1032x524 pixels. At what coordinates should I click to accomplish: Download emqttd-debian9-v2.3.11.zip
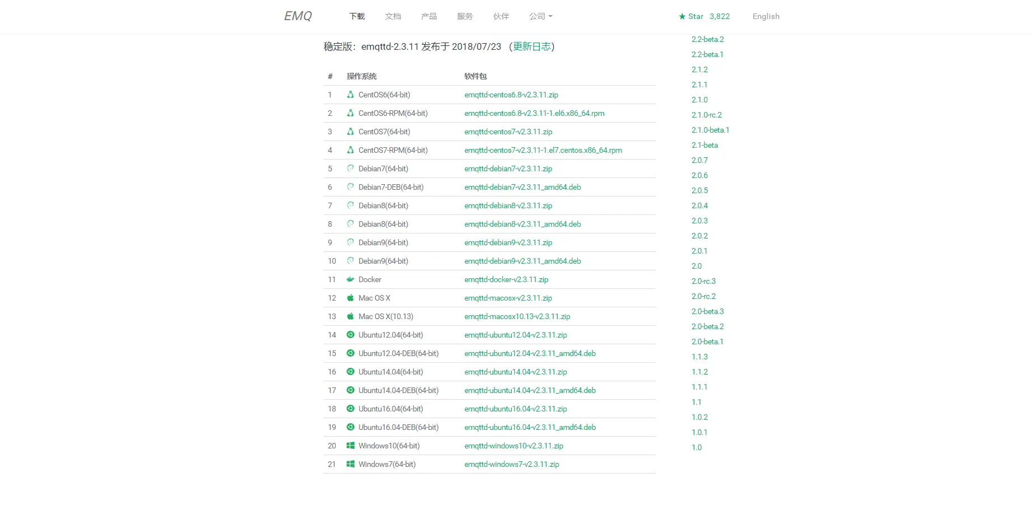(508, 242)
